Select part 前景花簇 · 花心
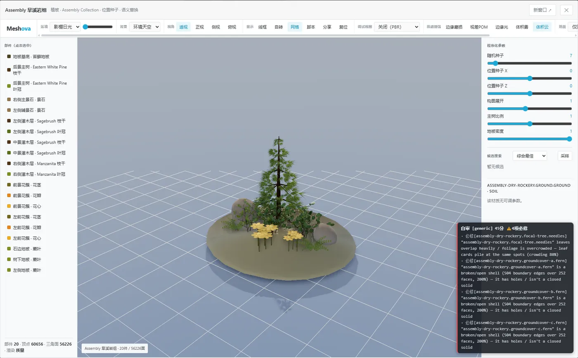This screenshot has height=358, width=578. pos(38,206)
